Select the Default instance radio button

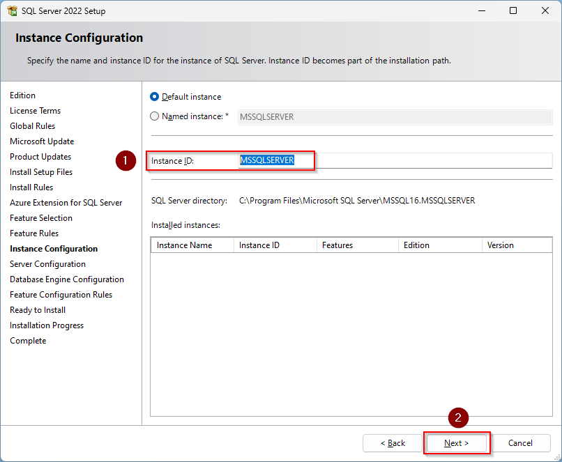(155, 97)
